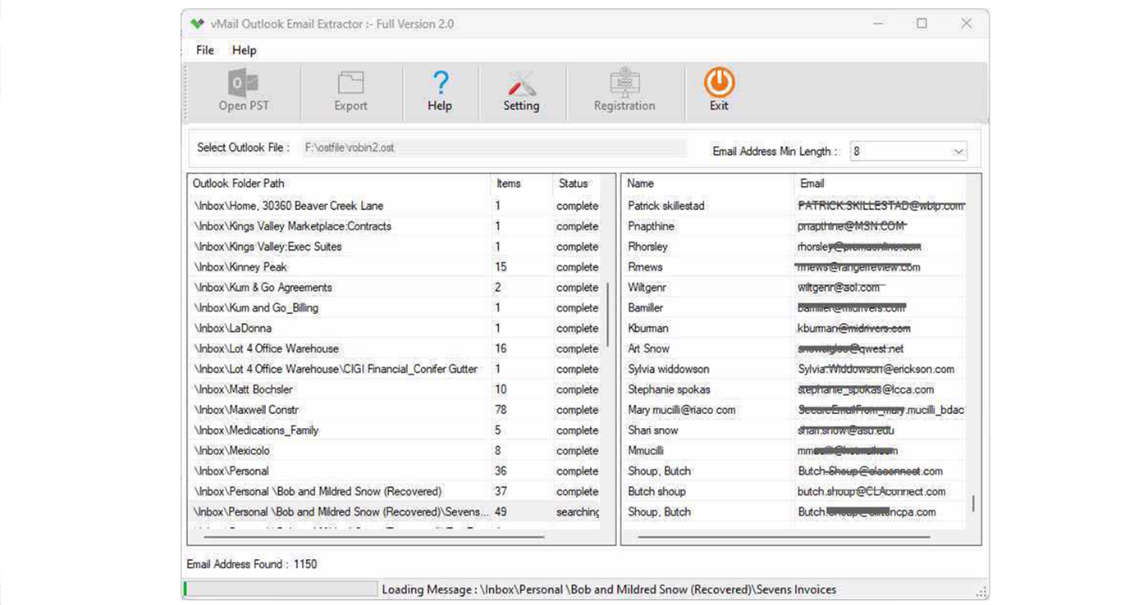Click the loading progress bar

[281, 589]
